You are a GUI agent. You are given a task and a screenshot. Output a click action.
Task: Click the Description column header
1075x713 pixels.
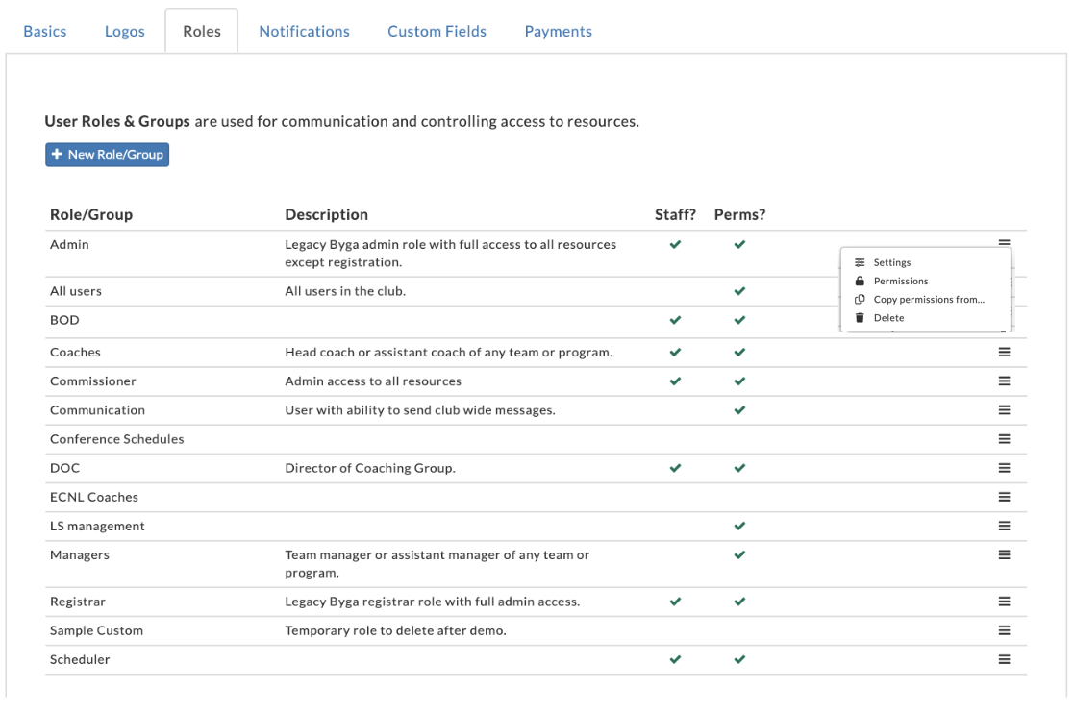[x=326, y=214]
